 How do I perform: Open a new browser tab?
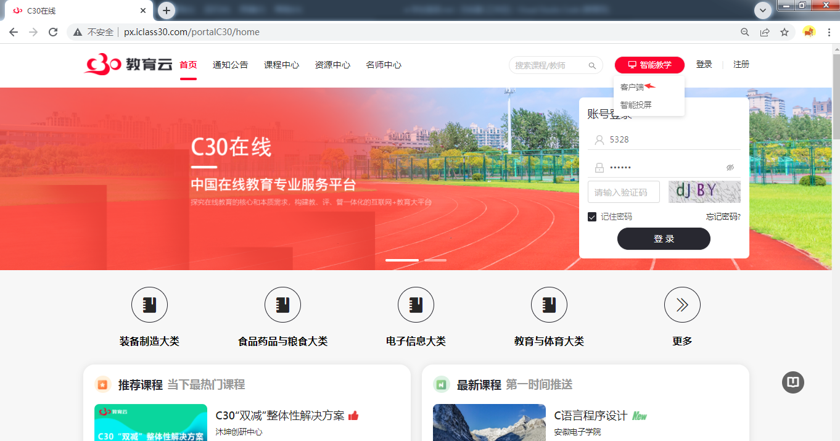pyautogui.click(x=167, y=10)
